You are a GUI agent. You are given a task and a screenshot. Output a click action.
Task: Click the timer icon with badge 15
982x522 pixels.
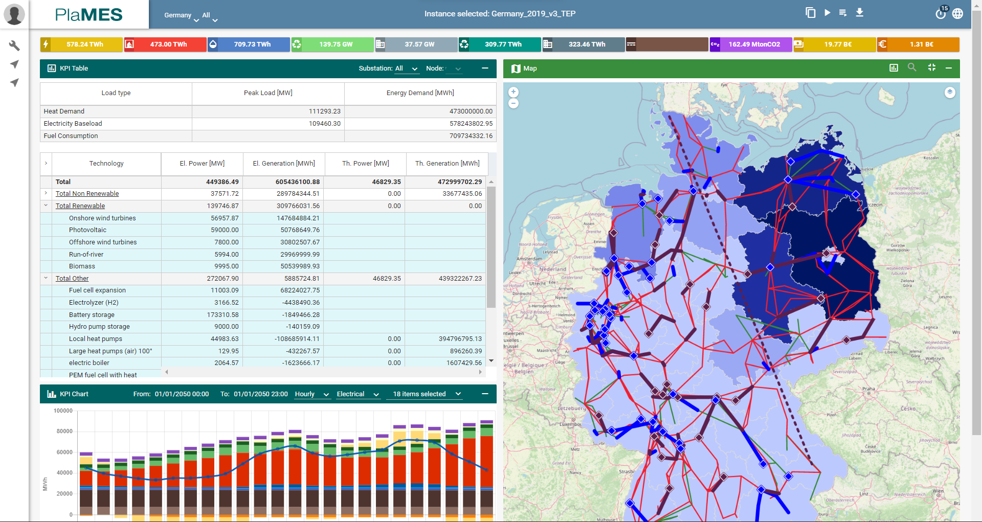point(941,14)
